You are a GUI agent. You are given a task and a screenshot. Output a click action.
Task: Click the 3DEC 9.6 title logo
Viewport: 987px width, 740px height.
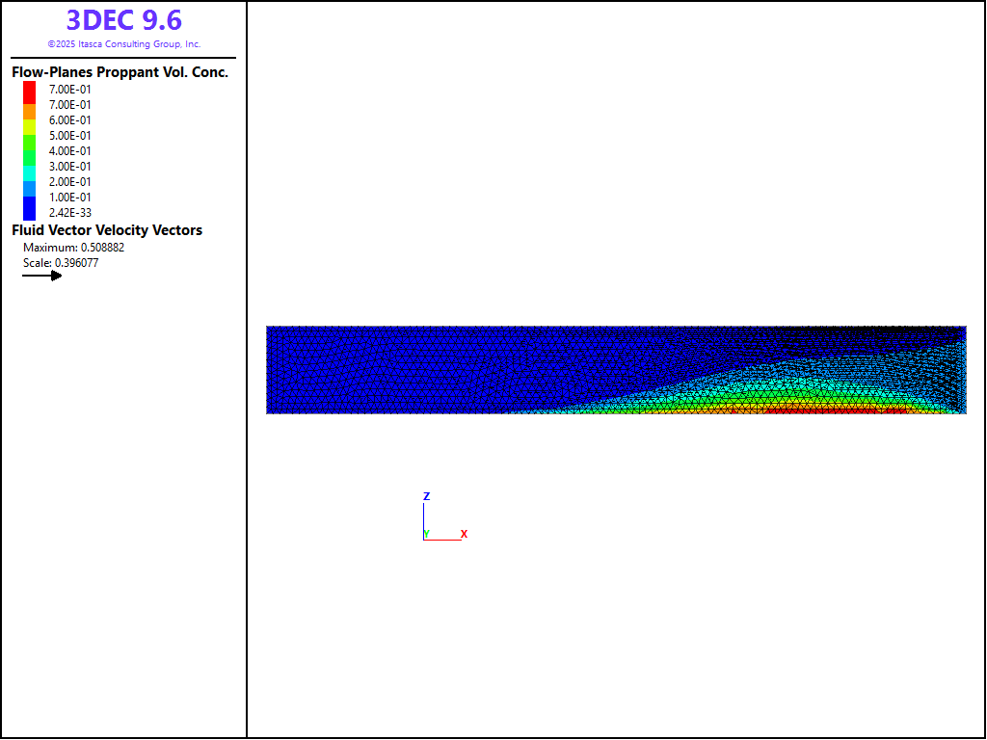[123, 20]
